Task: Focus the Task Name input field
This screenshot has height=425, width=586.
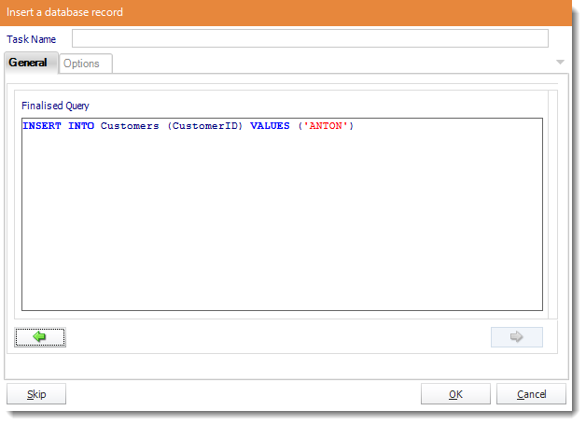Action: click(310, 38)
